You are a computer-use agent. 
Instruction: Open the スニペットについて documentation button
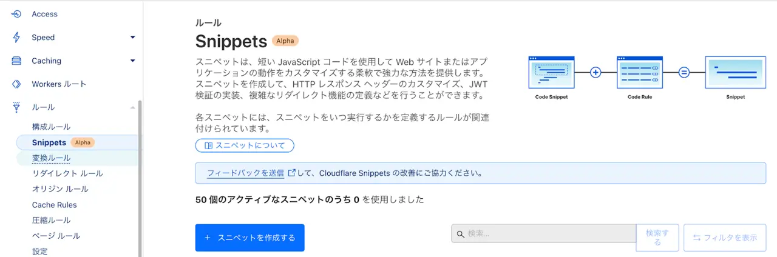tap(245, 145)
